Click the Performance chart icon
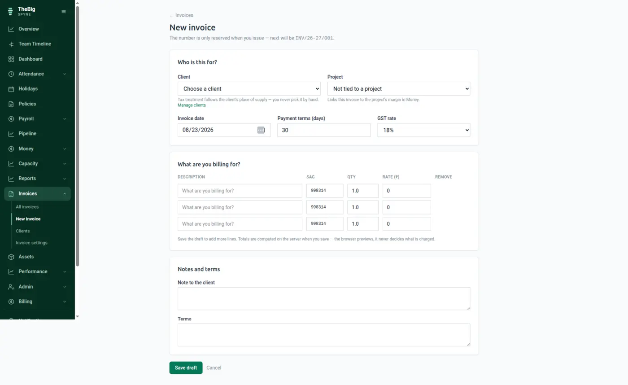 pos(11,271)
